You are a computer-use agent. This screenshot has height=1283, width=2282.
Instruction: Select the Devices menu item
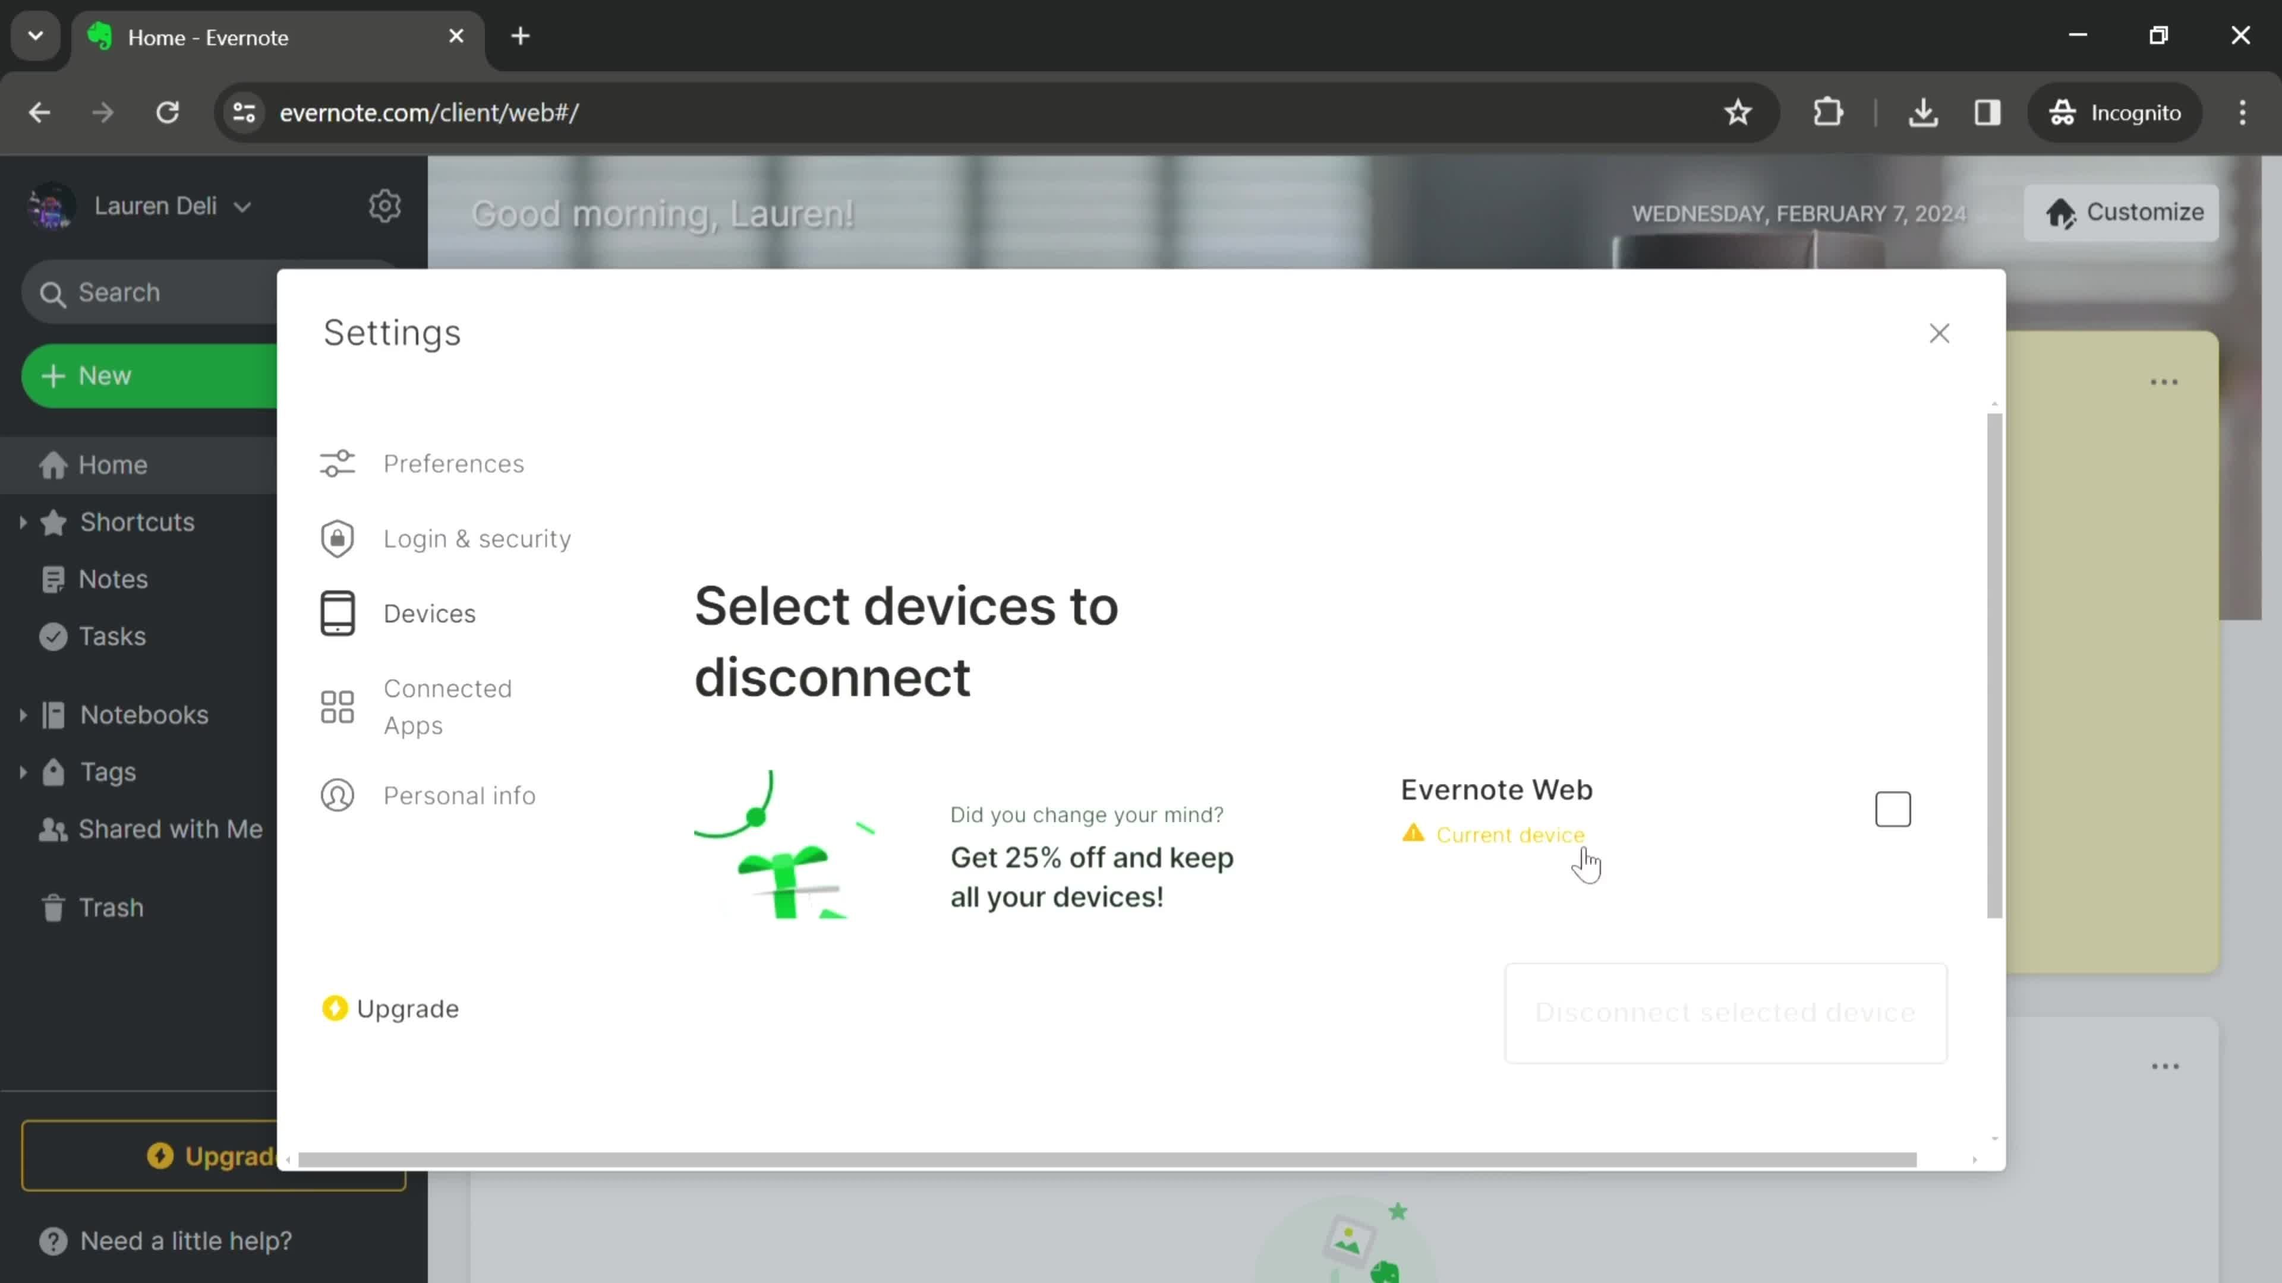[x=431, y=612]
